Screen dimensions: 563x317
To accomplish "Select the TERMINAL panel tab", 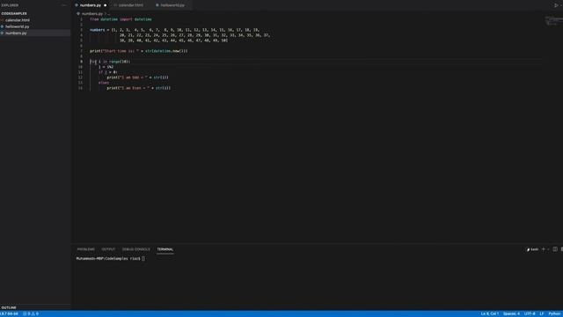I will pyautogui.click(x=165, y=249).
